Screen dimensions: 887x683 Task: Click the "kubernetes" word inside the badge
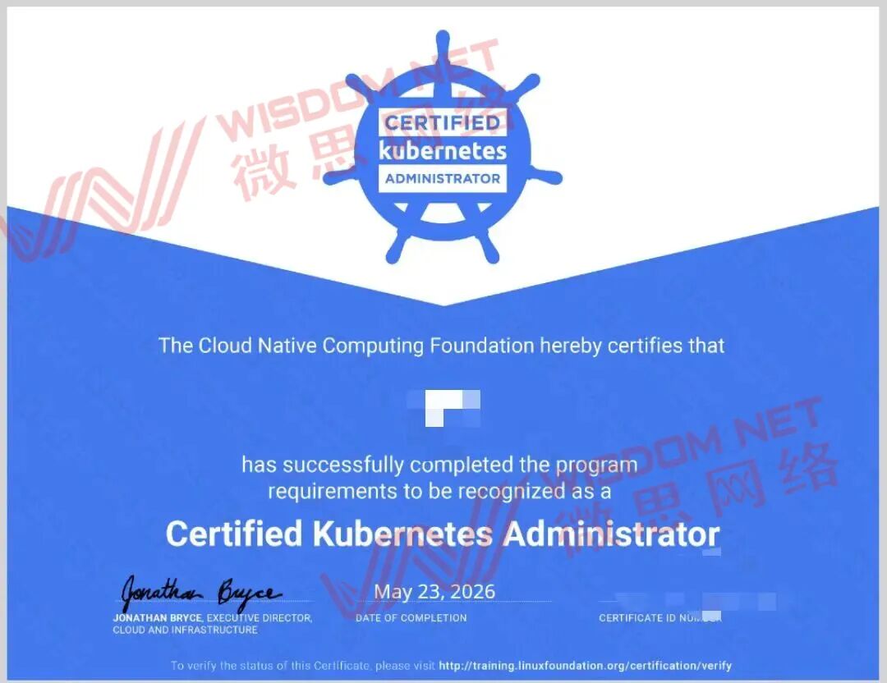443,151
